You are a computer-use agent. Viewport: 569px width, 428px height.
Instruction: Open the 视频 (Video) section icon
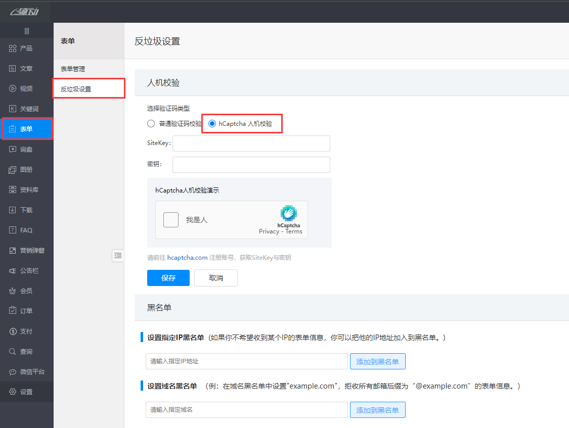coord(13,89)
